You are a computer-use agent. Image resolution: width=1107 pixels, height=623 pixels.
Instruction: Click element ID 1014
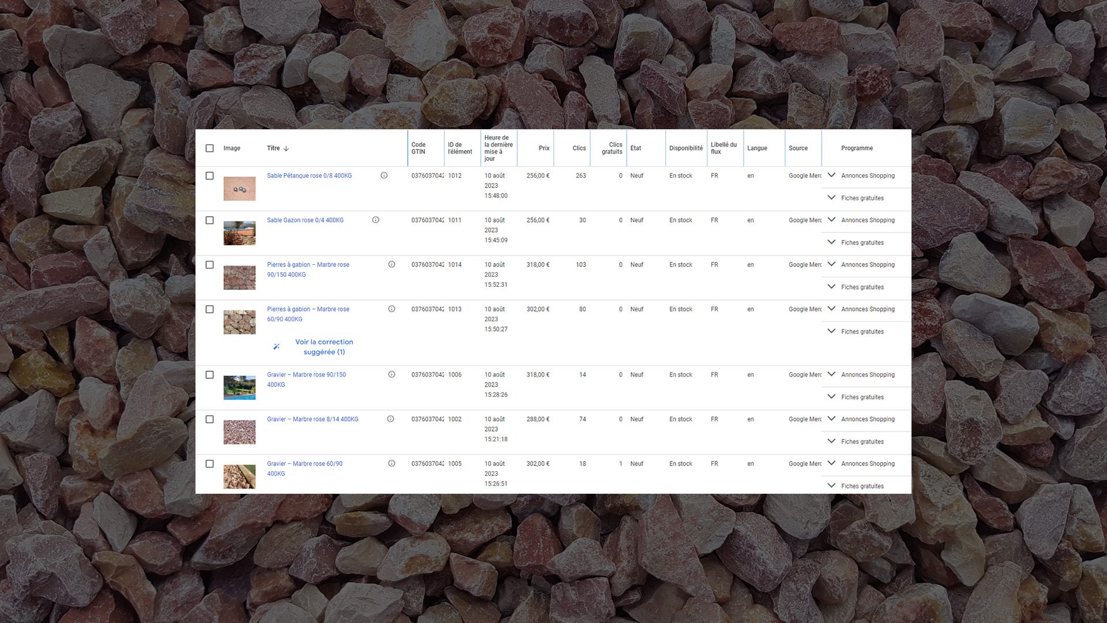coord(455,265)
